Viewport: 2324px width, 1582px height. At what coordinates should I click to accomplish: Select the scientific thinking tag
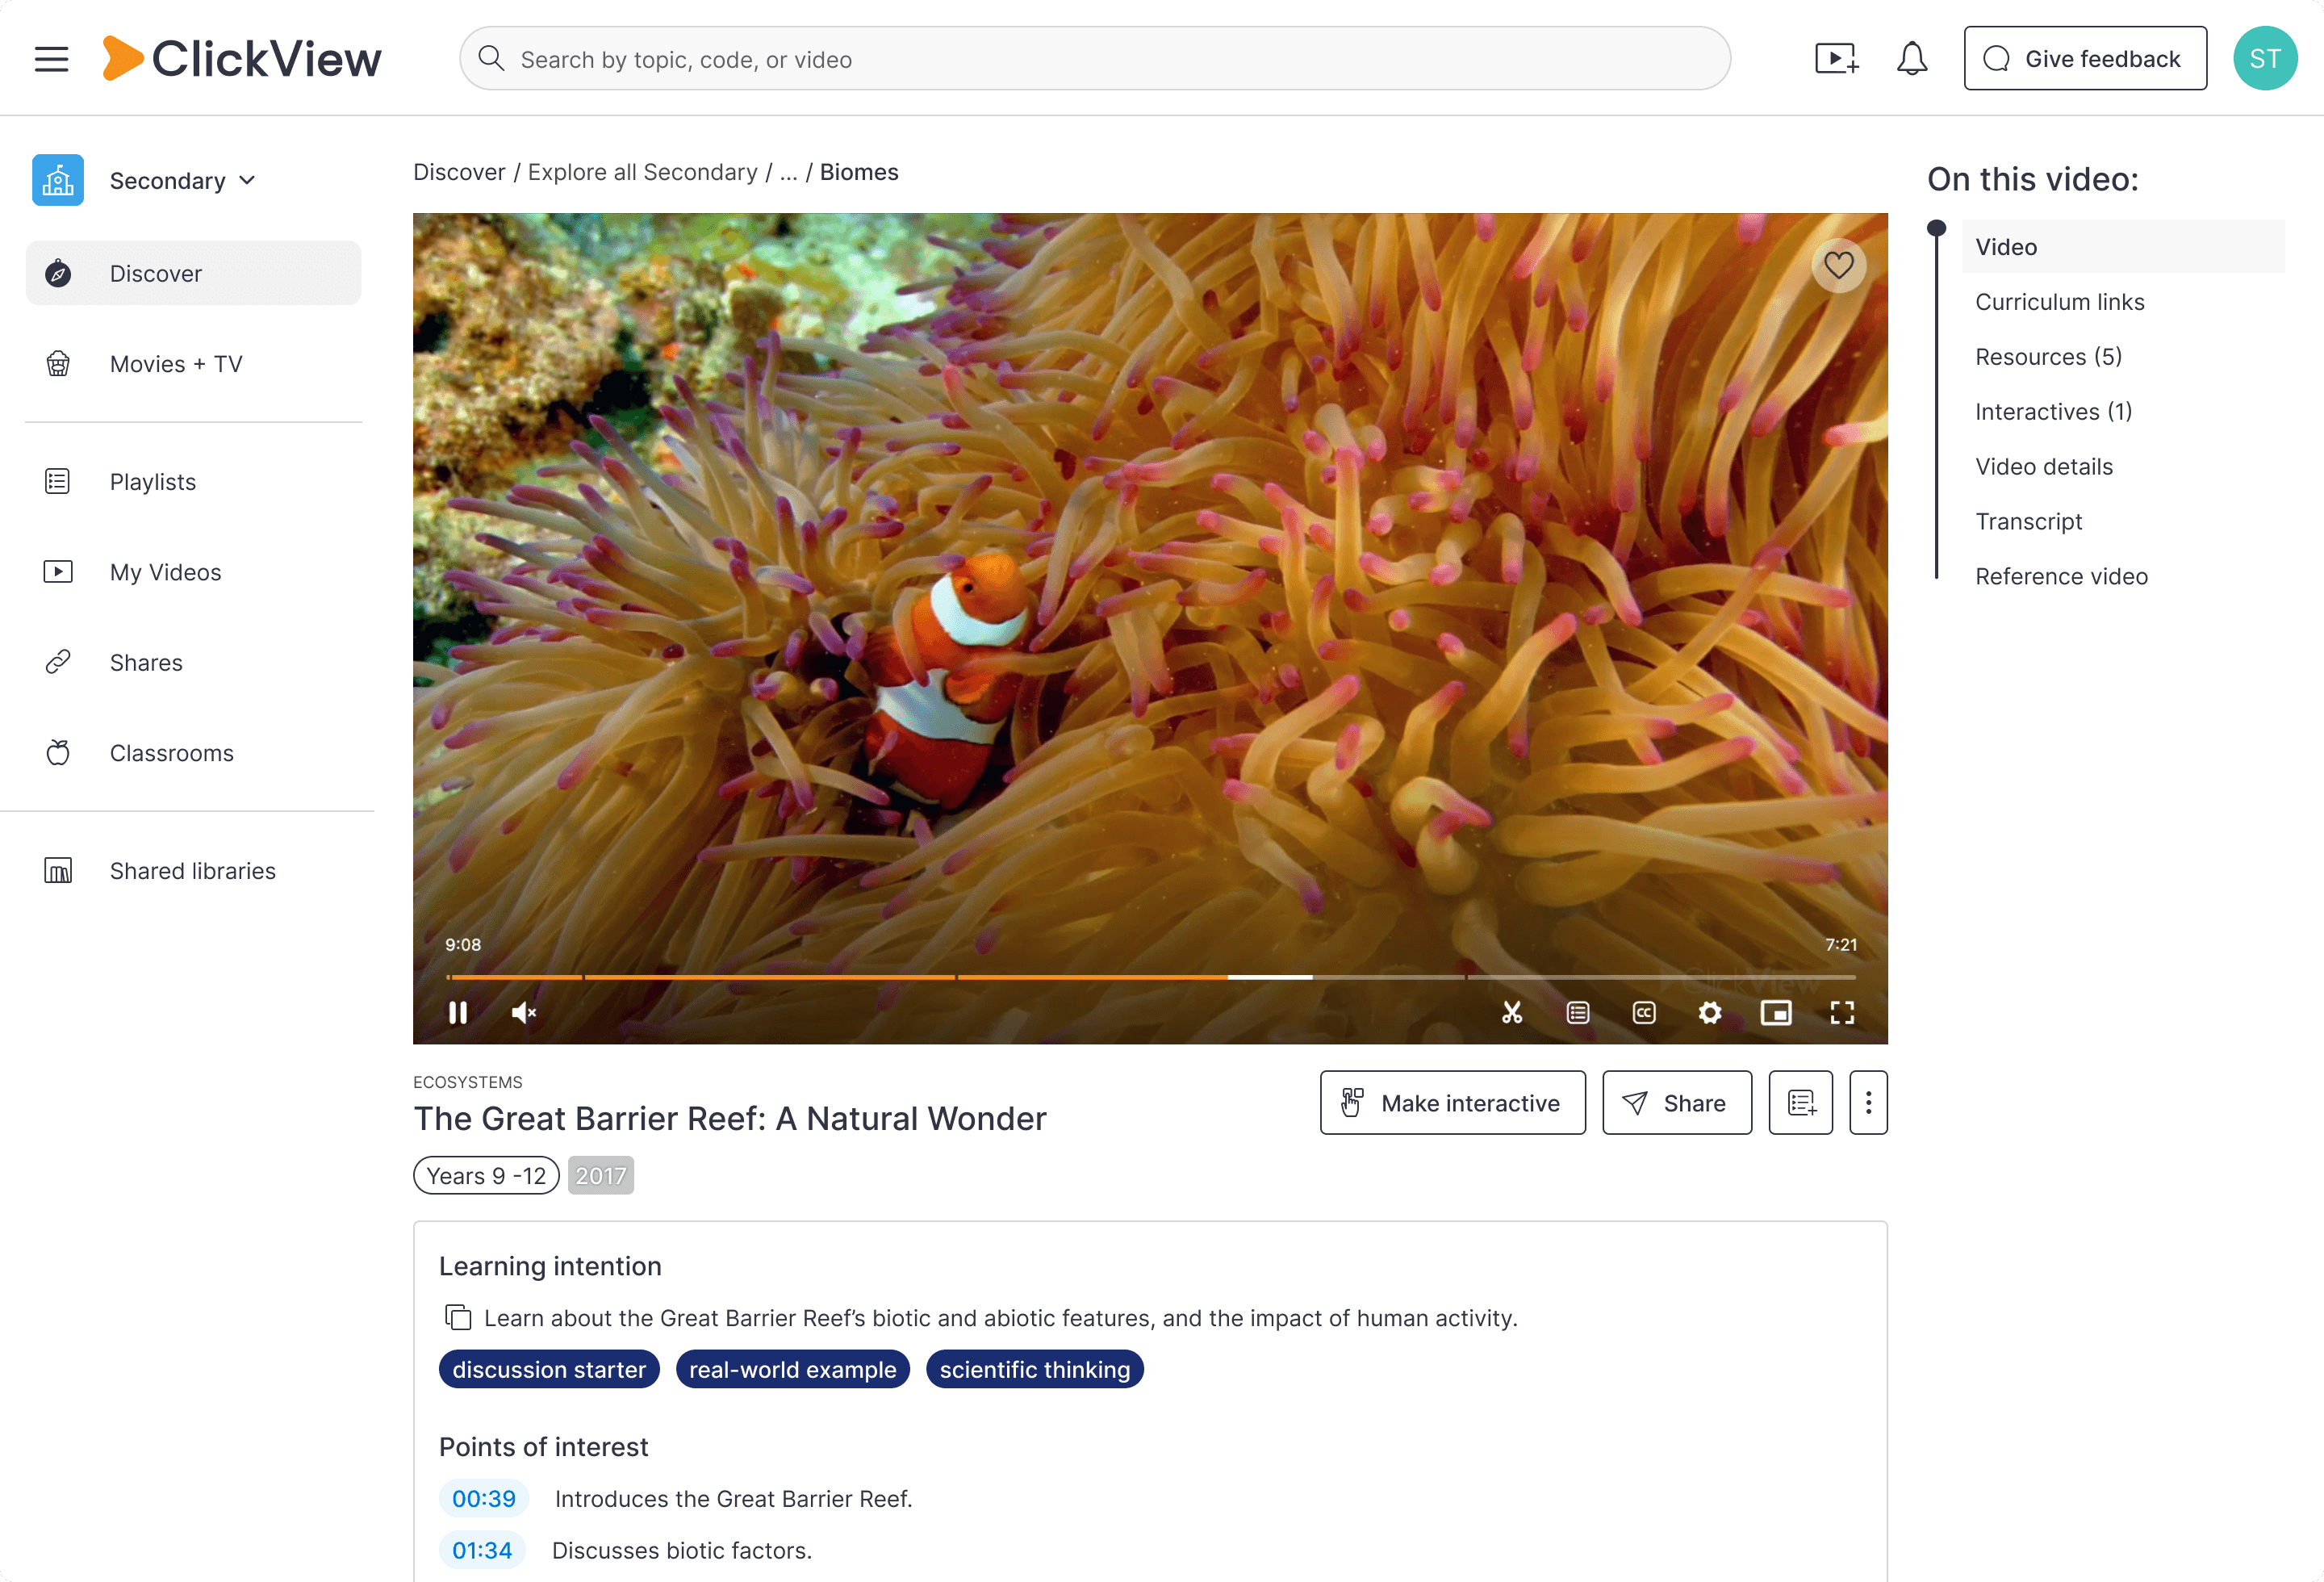[1034, 1369]
